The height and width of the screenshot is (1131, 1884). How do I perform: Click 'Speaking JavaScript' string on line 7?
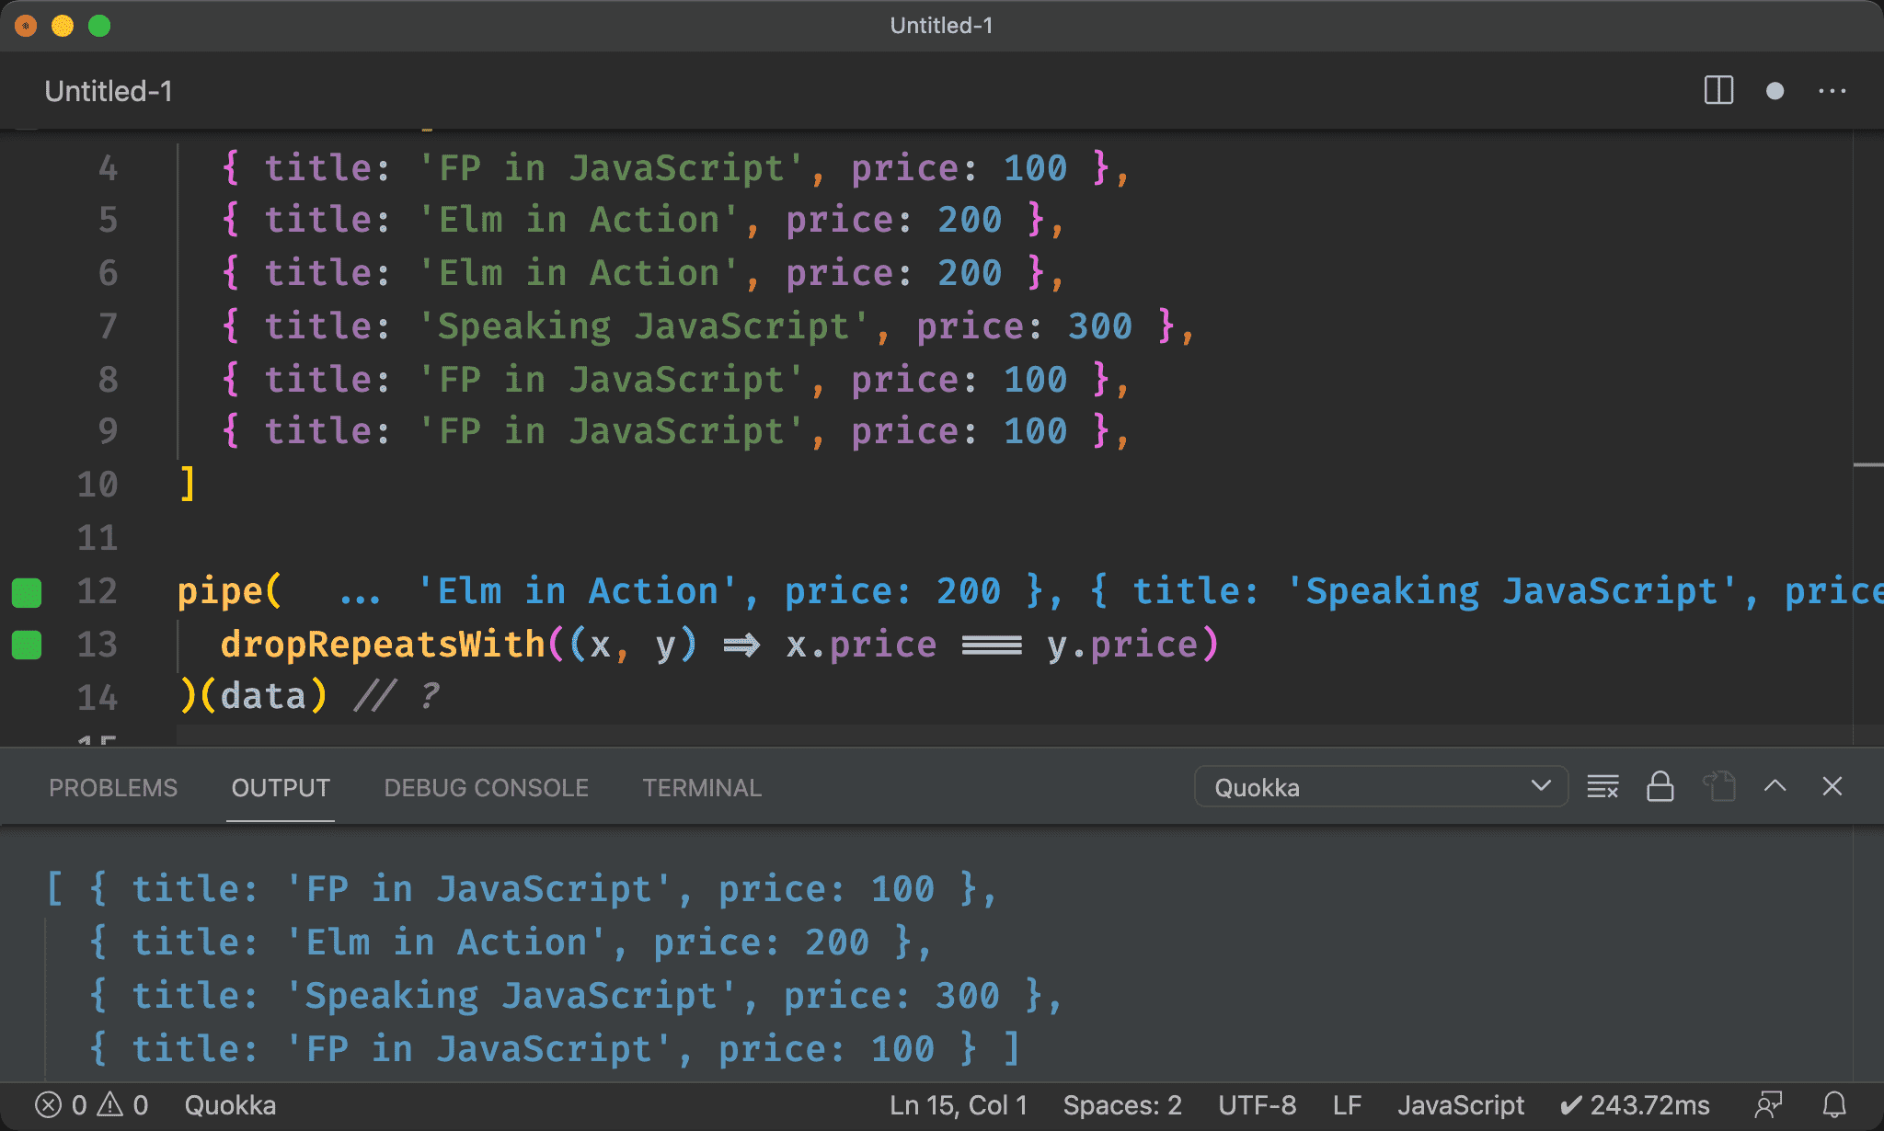643,326
